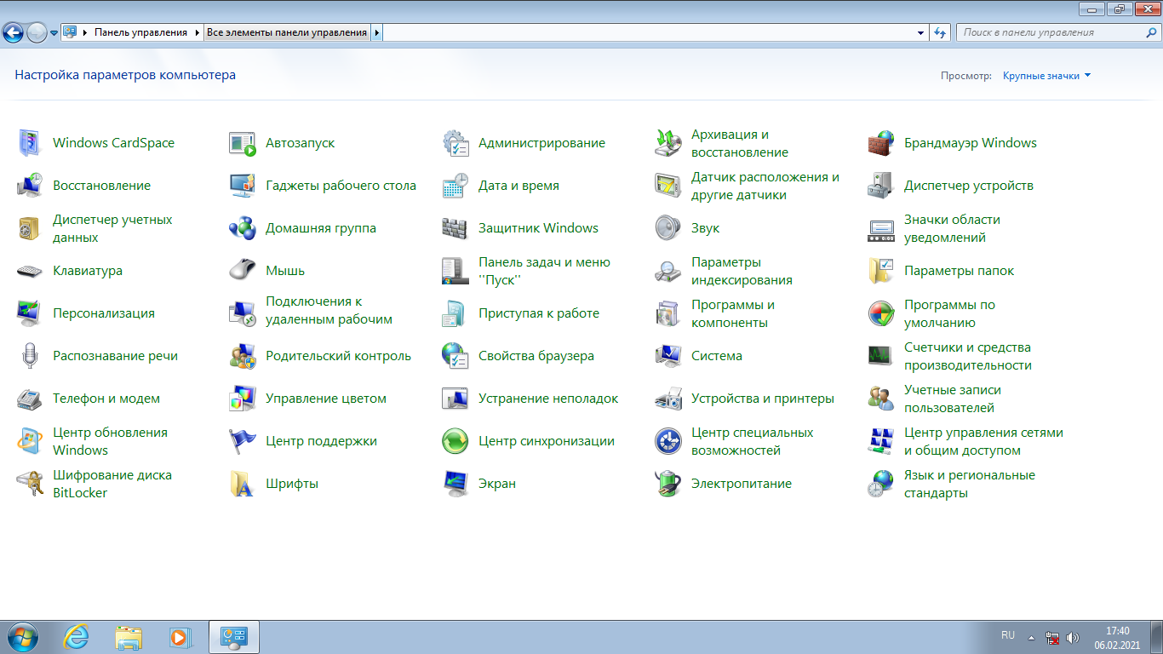Open the Значки области уведомлений link
This screenshot has height=654, width=1163.
point(952,228)
